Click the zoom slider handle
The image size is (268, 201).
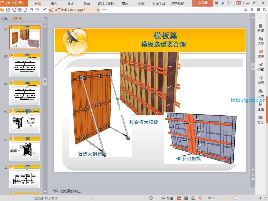coord(235,198)
